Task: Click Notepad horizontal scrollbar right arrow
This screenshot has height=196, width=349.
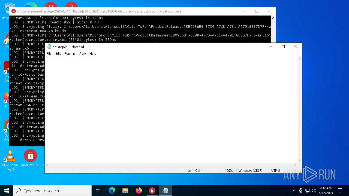Action: point(295,165)
